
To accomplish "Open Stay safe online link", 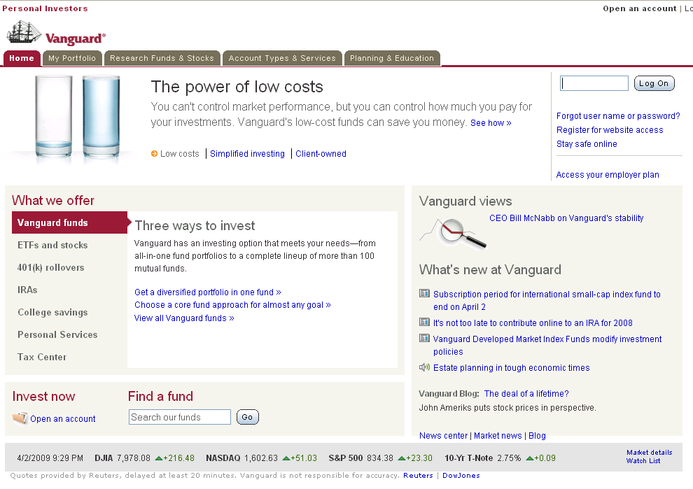I will click(x=587, y=144).
